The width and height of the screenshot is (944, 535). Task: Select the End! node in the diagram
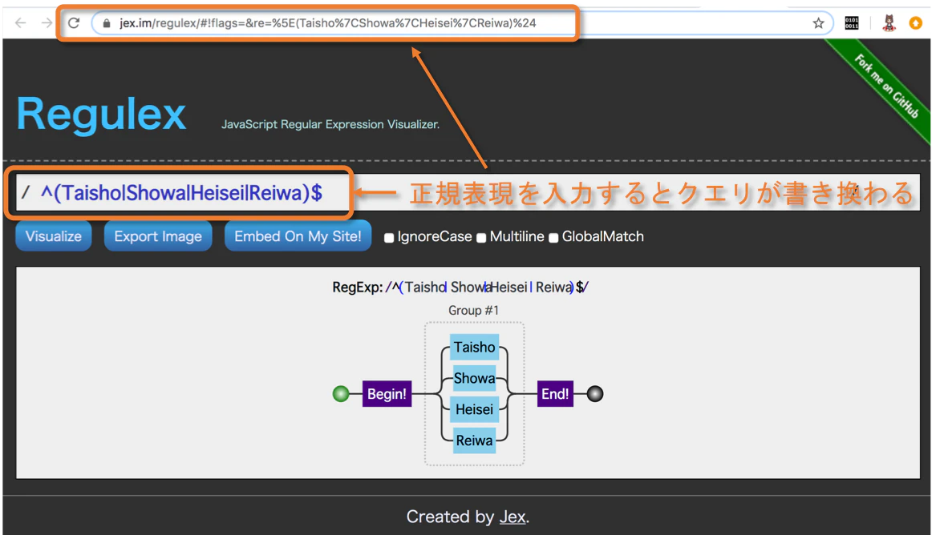tap(555, 394)
